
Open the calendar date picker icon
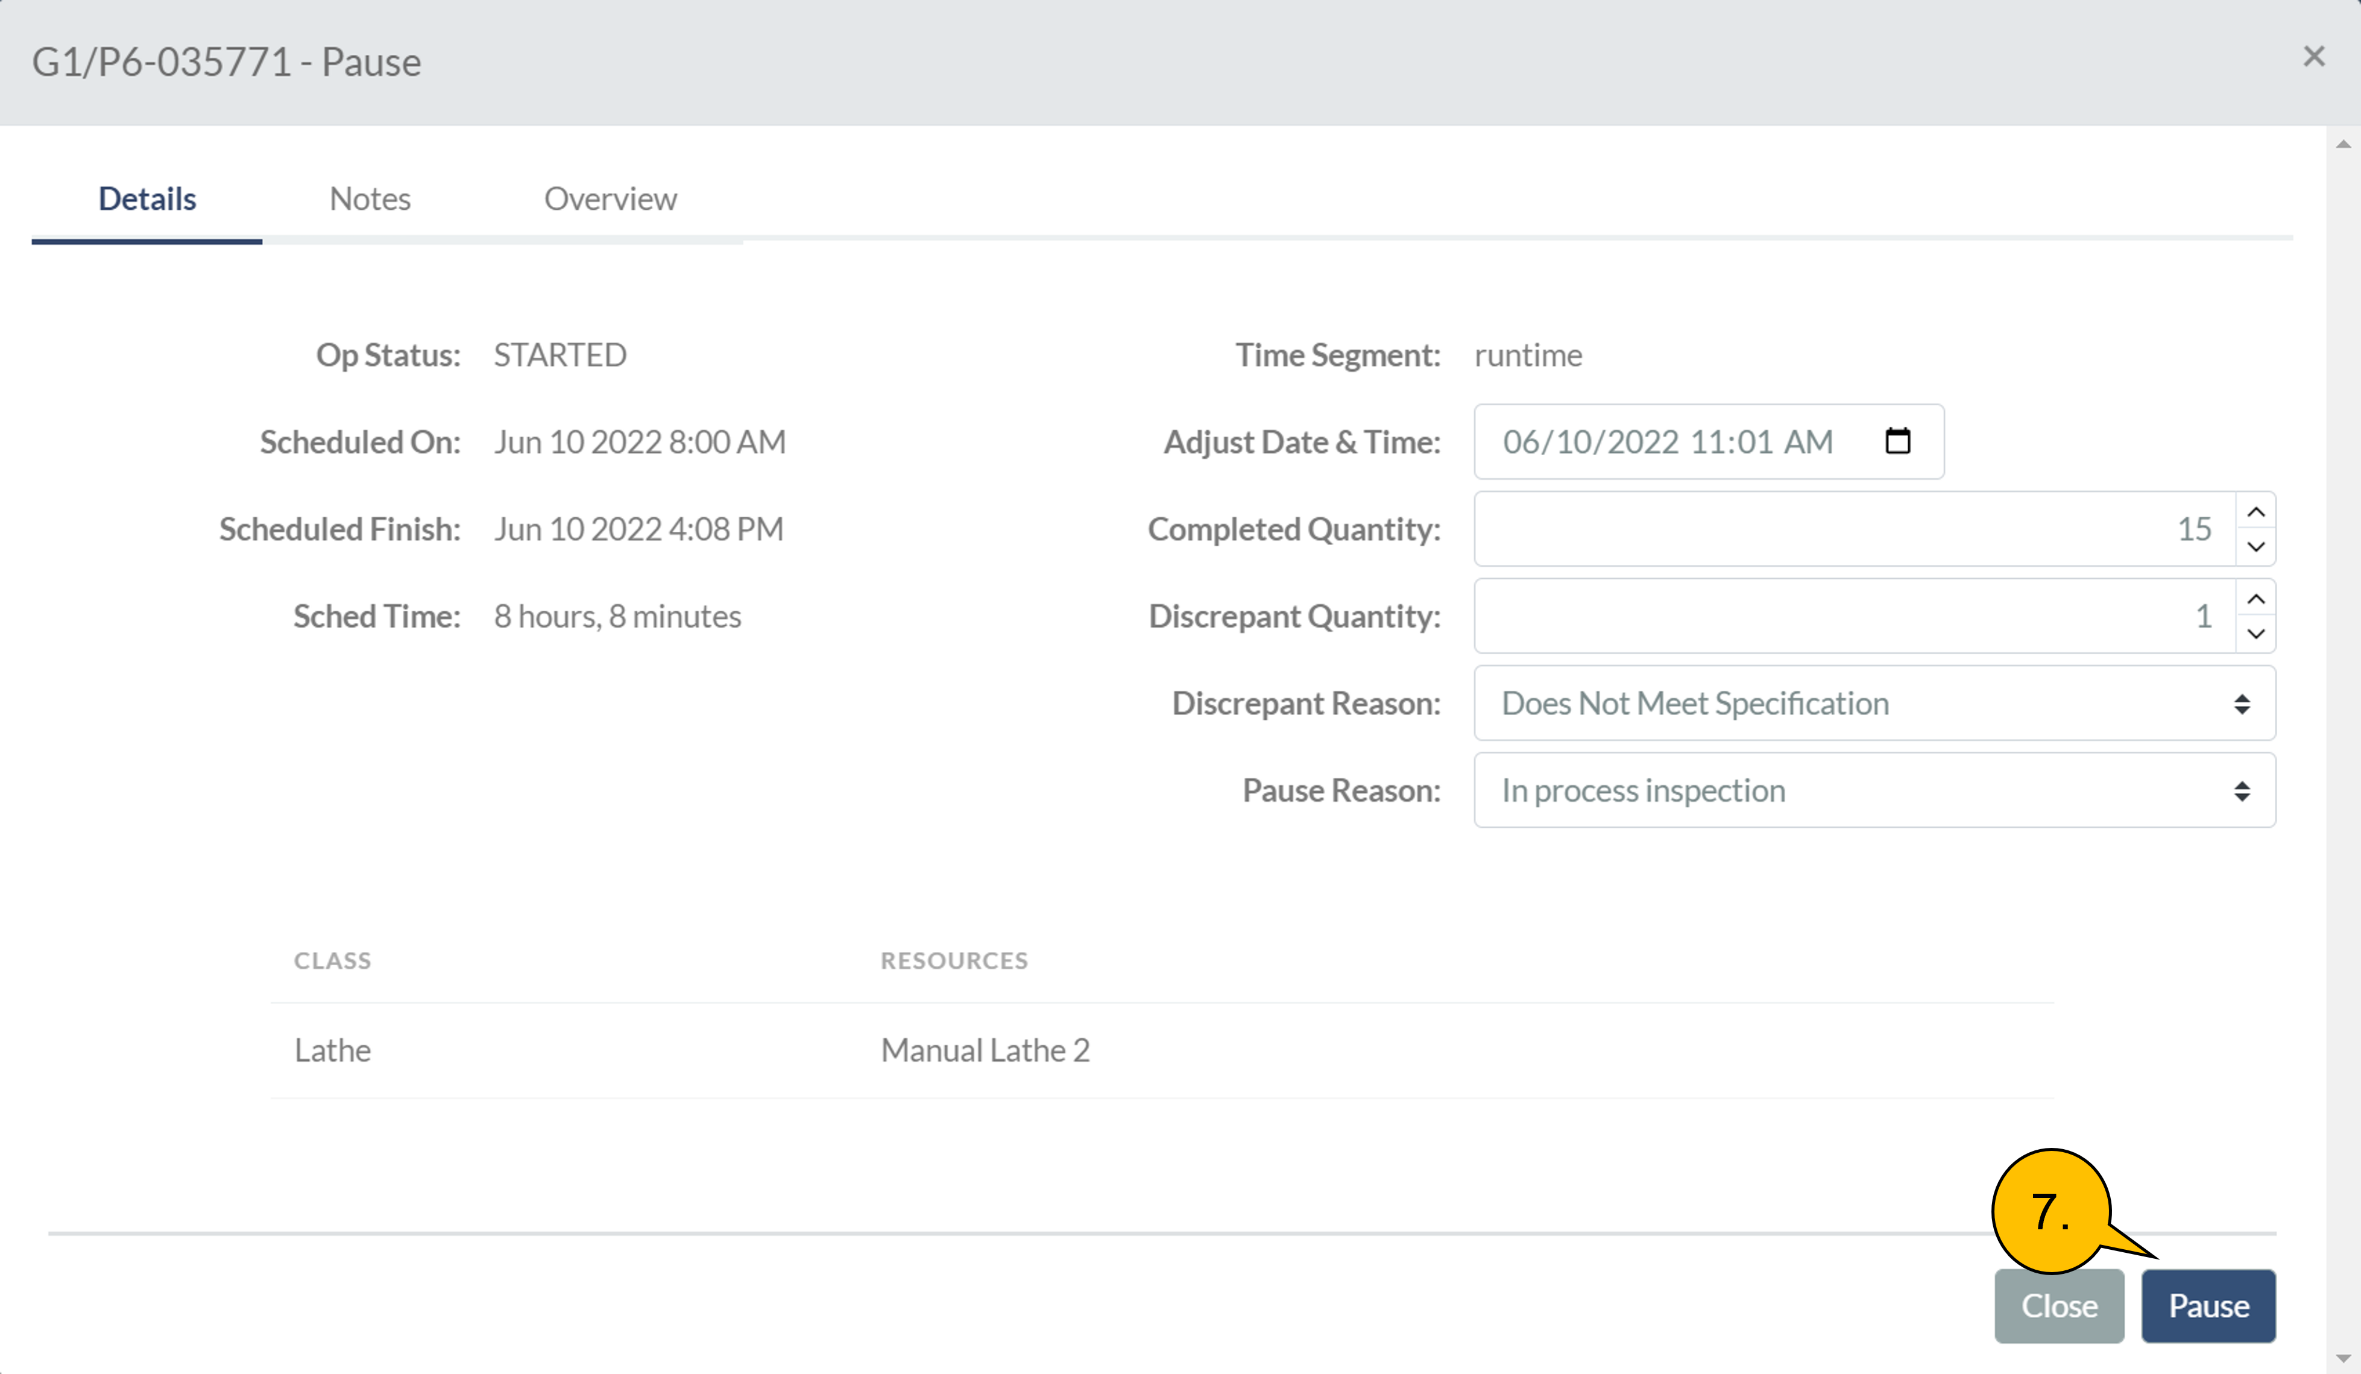click(1897, 441)
